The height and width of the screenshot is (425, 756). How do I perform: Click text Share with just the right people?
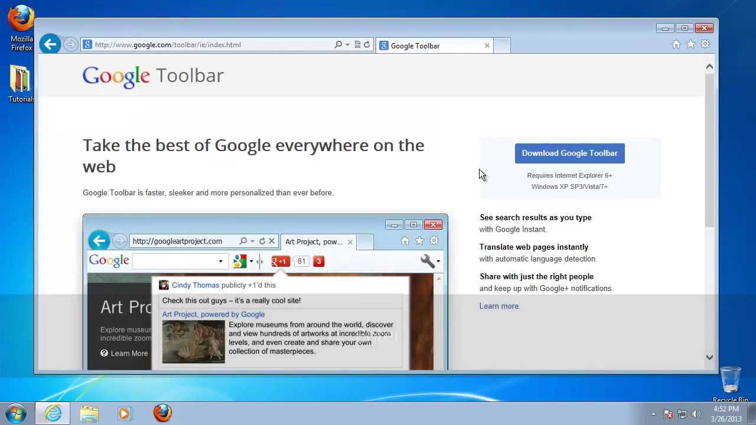[536, 276]
